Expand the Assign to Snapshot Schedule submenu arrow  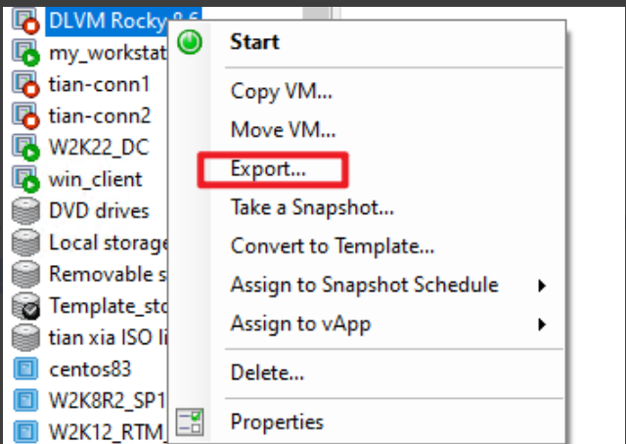pyautogui.click(x=542, y=286)
